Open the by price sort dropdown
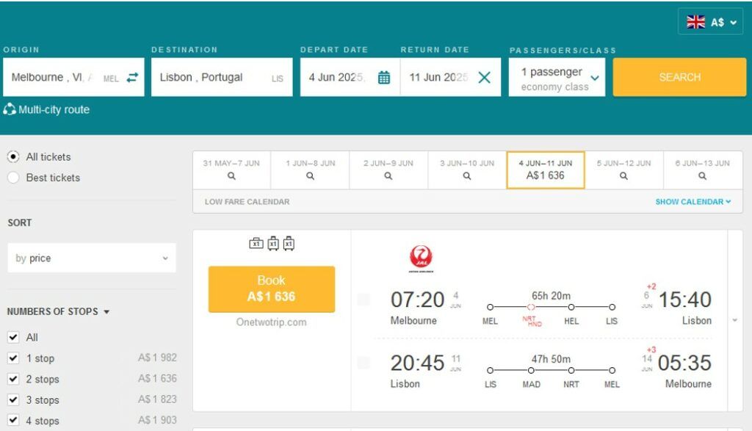 91,258
